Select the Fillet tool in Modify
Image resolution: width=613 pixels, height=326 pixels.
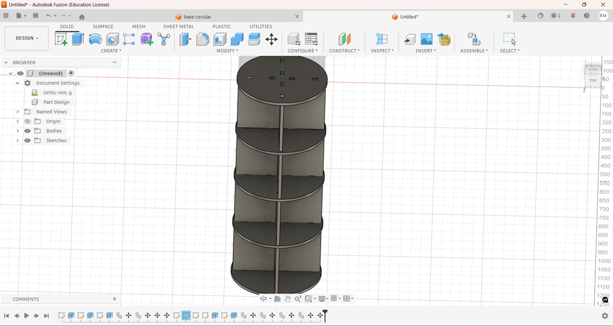(x=203, y=39)
